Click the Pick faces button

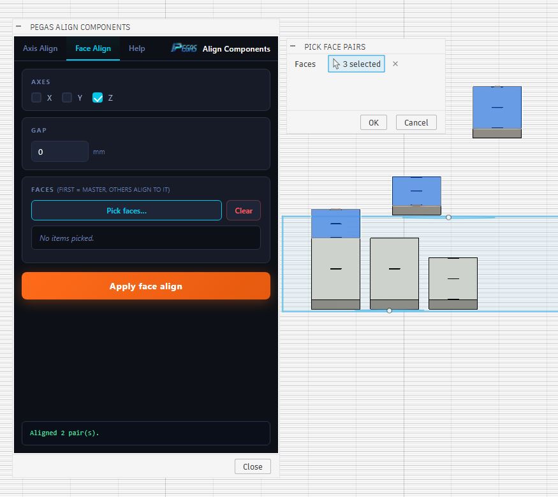pyautogui.click(x=126, y=211)
